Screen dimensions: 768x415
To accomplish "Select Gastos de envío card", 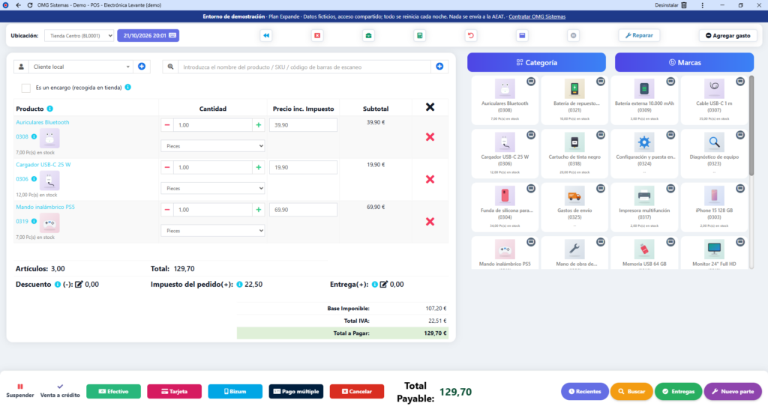I will tap(574, 207).
